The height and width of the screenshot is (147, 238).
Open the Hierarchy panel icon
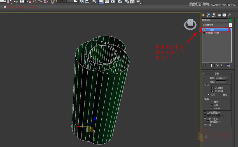[x=214, y=15]
